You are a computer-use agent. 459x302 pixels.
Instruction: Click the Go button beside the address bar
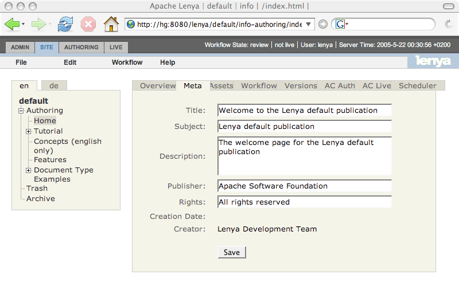coord(323,24)
